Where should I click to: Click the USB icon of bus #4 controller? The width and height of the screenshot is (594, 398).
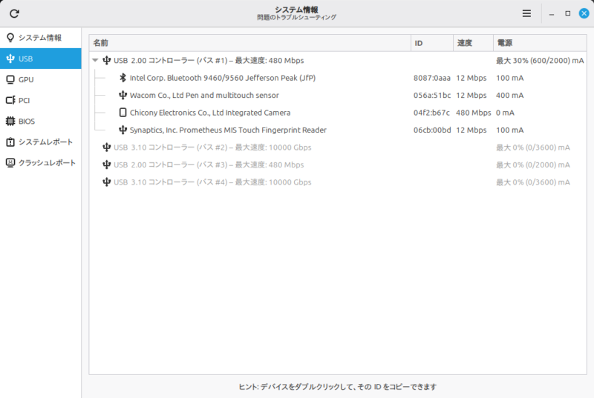tap(107, 182)
